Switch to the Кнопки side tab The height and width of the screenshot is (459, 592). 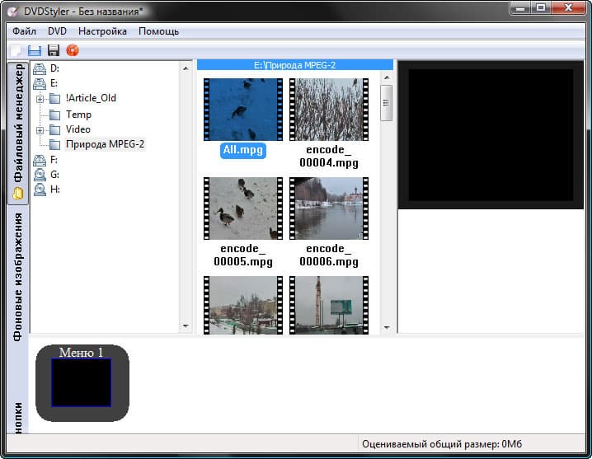coord(18,417)
